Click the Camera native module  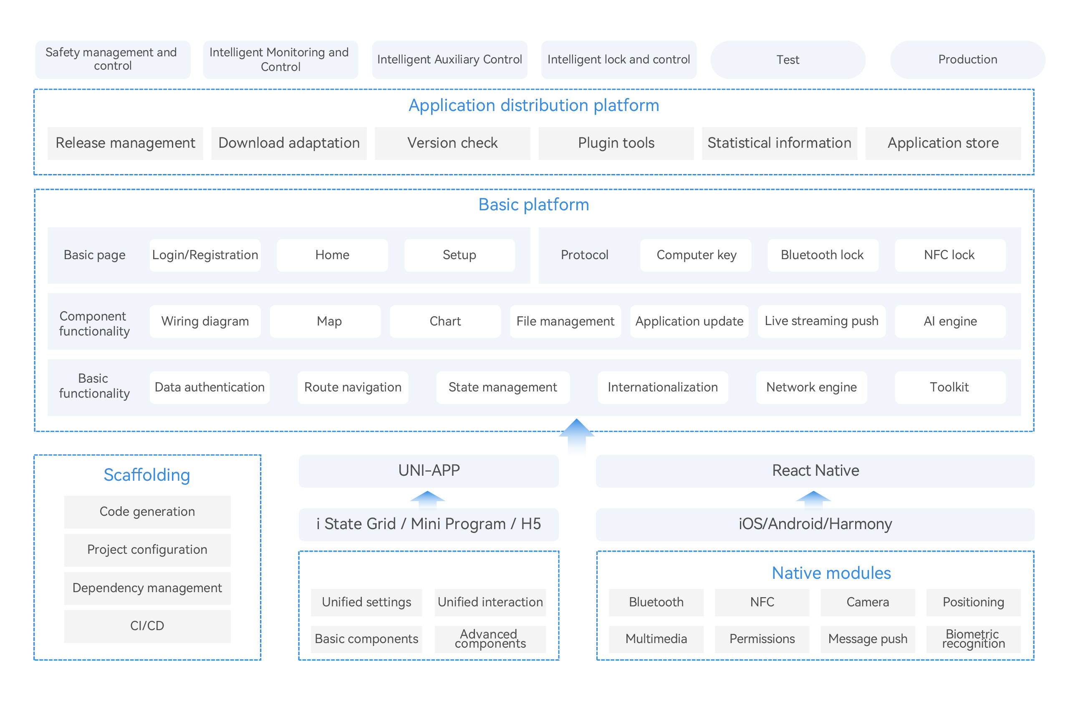[867, 602]
